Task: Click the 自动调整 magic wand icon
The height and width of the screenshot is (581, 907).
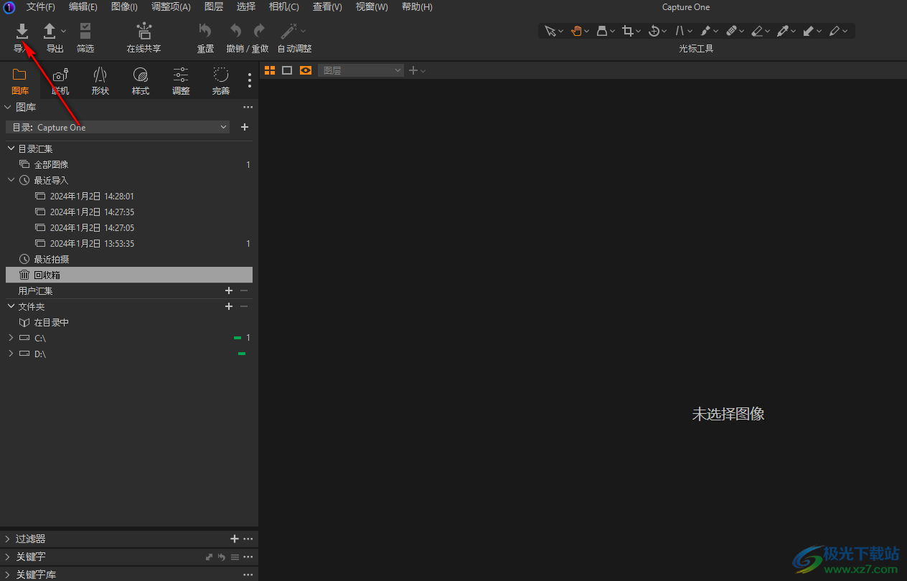Action: [x=288, y=31]
